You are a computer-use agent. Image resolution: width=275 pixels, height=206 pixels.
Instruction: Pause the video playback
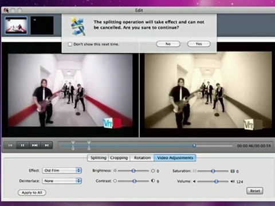22,145
